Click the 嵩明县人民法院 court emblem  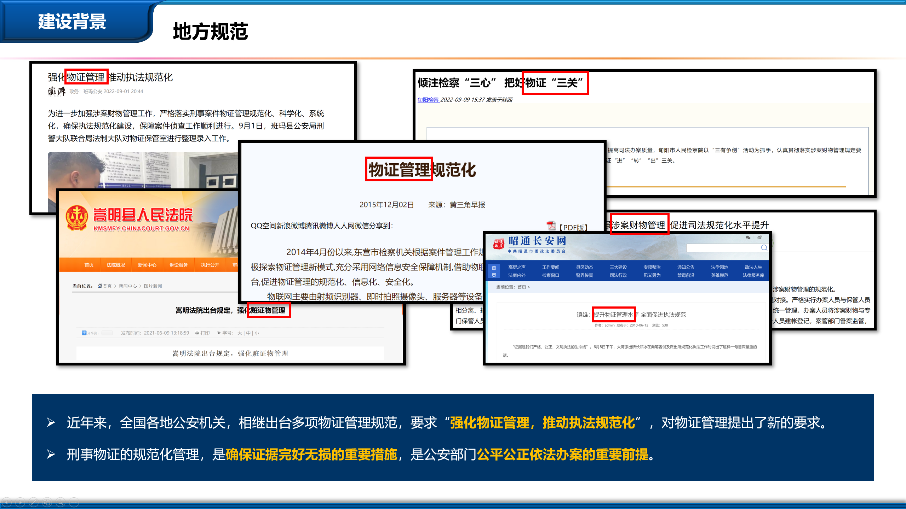point(77,218)
